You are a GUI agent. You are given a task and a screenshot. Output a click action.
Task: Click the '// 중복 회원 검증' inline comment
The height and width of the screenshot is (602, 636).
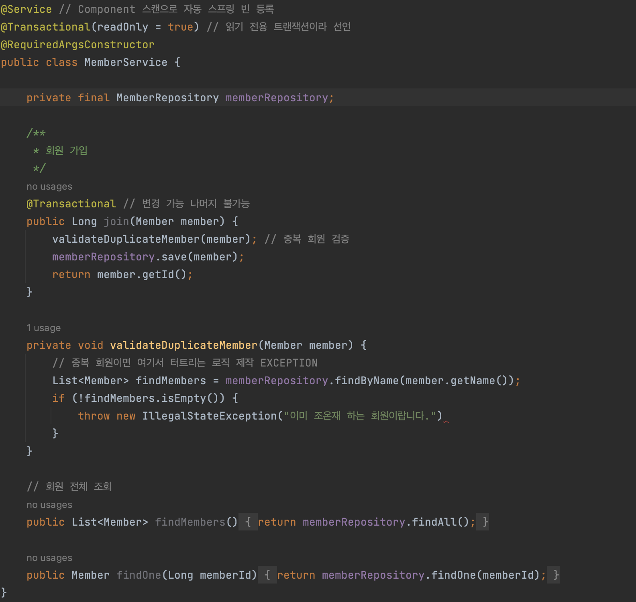[307, 239]
